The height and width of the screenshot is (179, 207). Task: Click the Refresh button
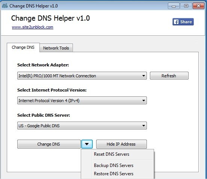169,76
